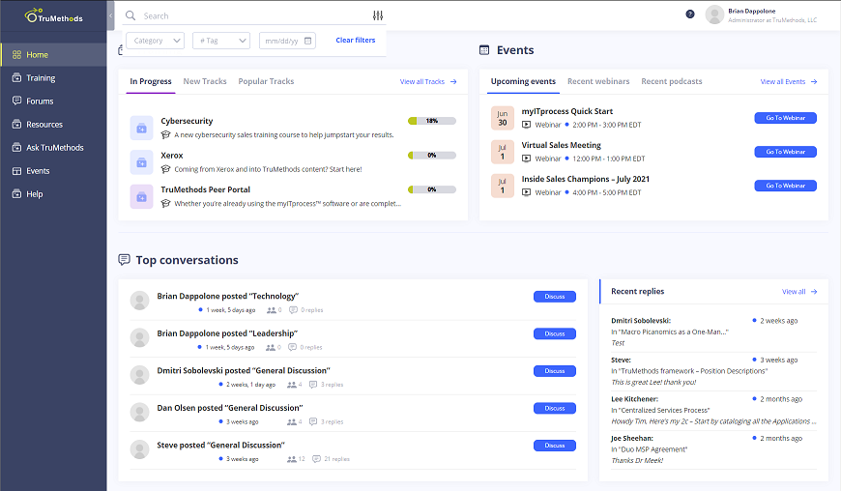841x491 pixels.
Task: Click avatar beside Dan Olsen's post
Action: point(139,412)
